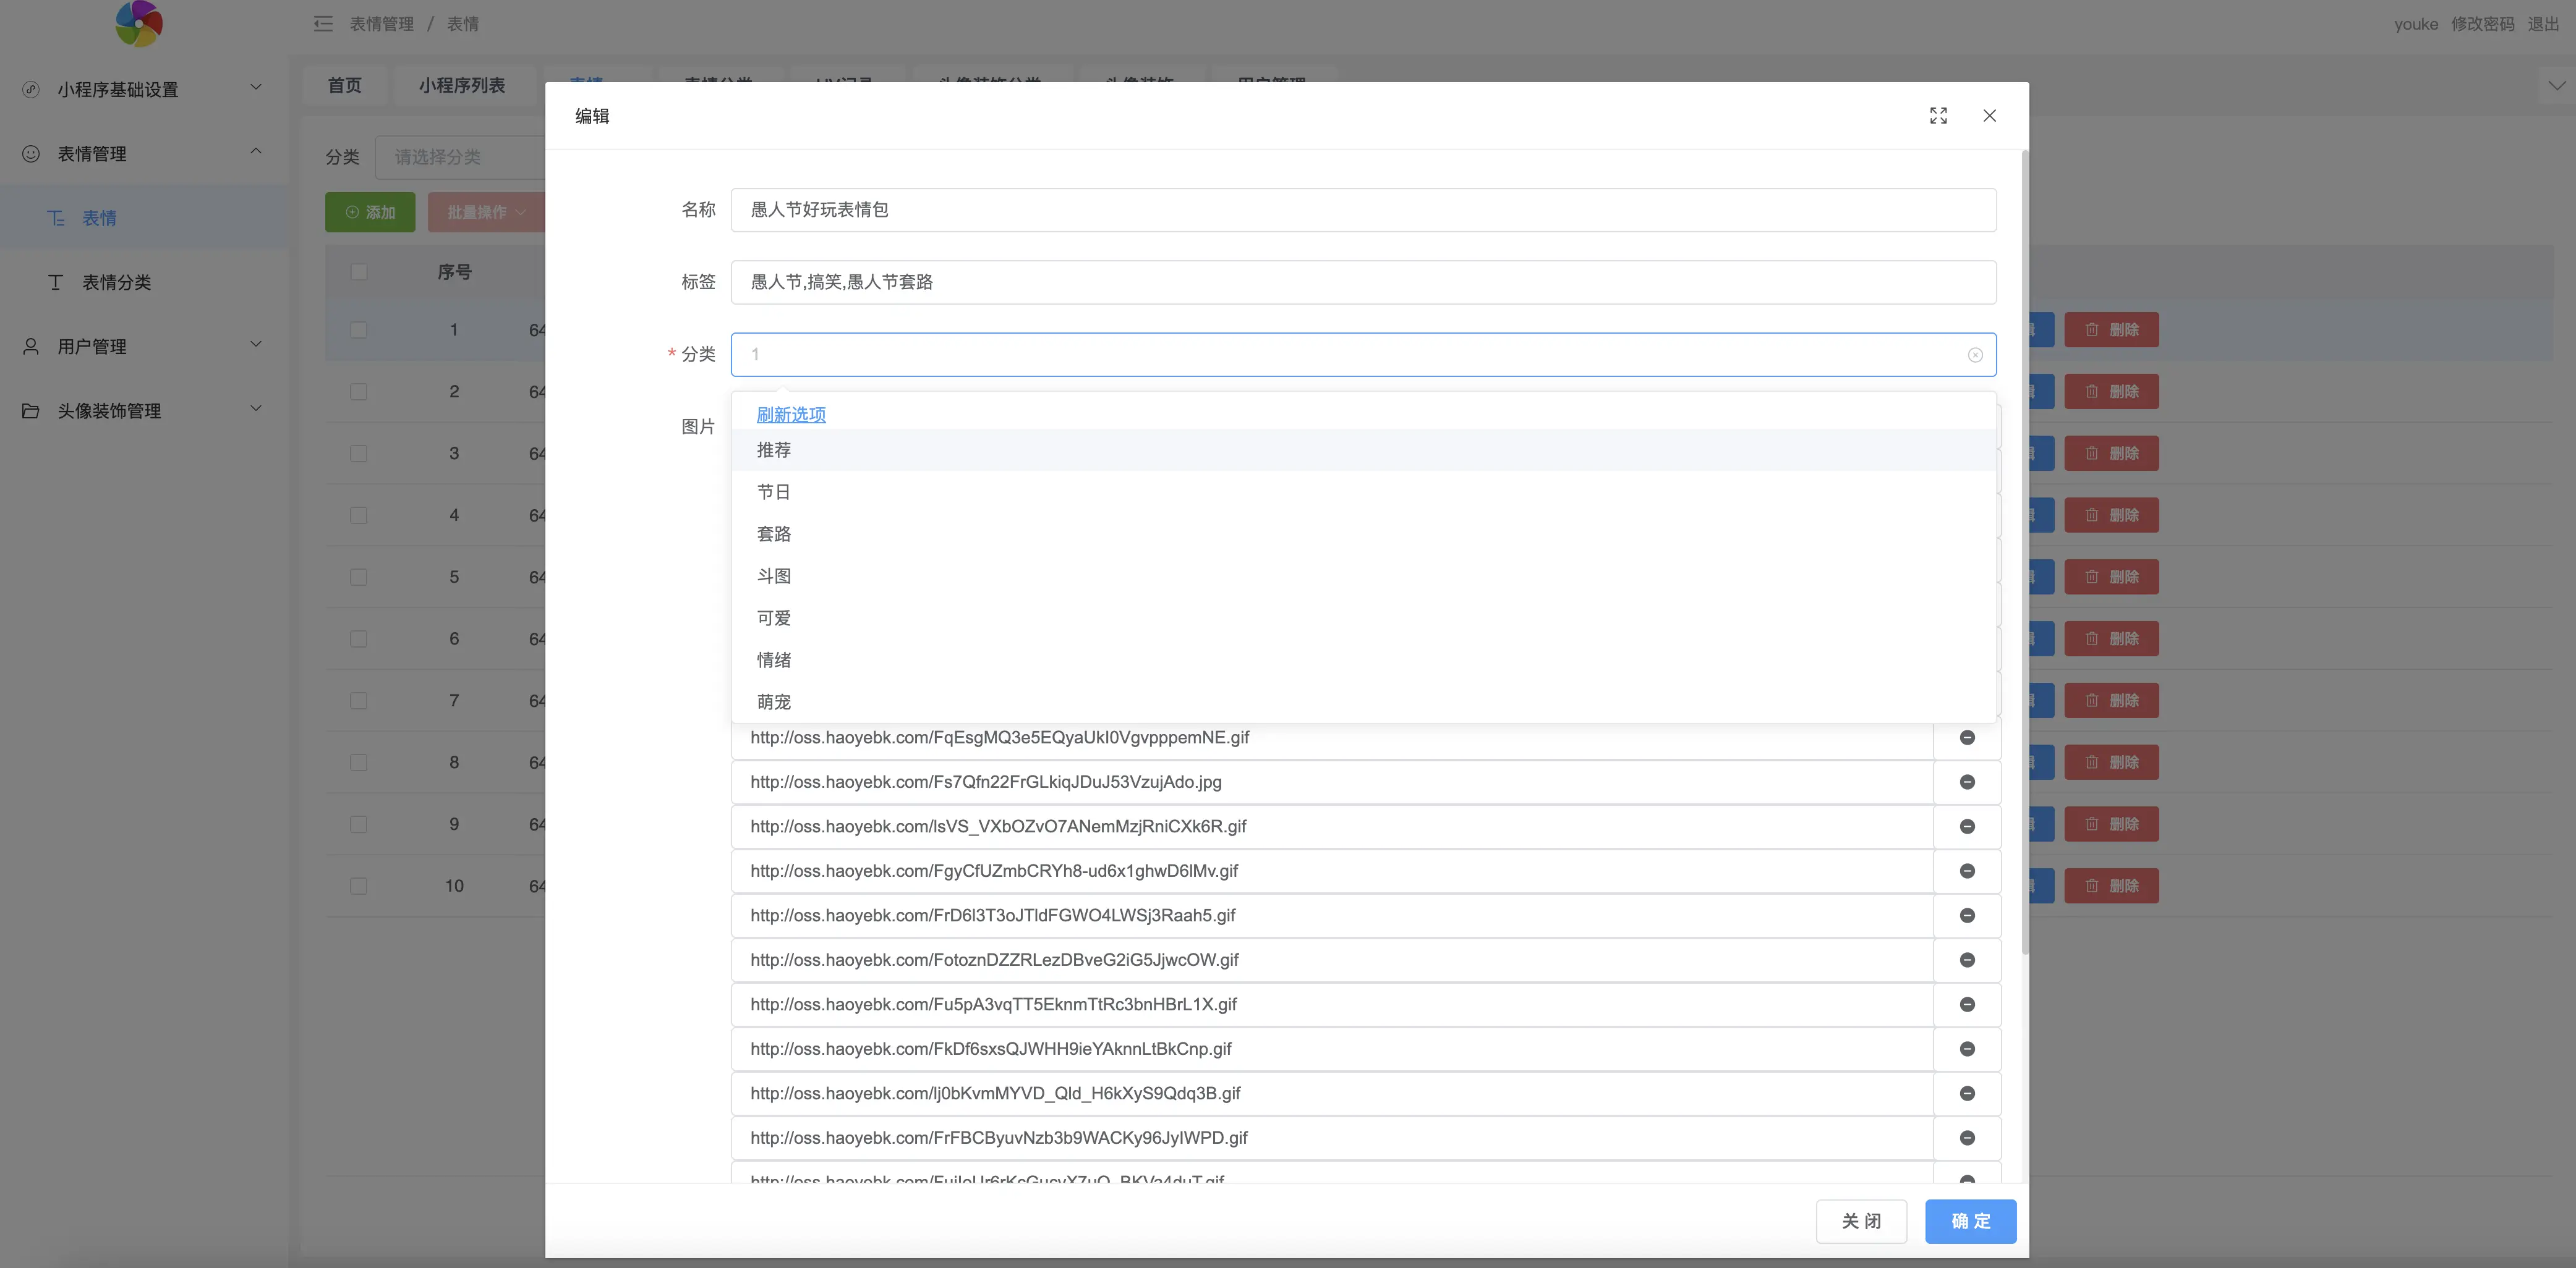This screenshot has width=2576, height=1268.
Task: Toggle the select-all checkbox in table header
Action: coord(359,272)
